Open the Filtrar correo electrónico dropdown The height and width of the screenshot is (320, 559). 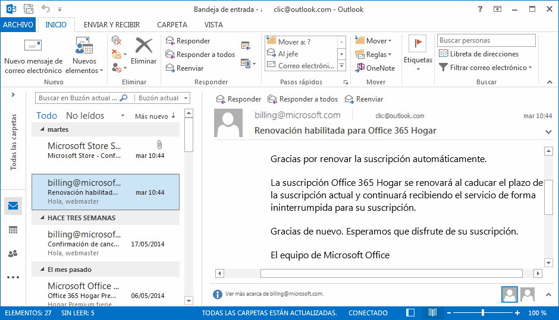tap(485, 67)
